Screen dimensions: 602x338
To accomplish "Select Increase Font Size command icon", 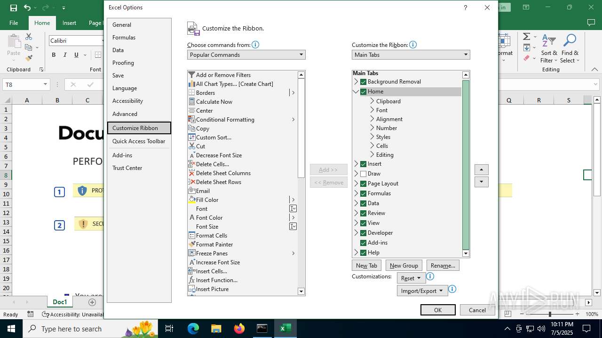I will [191, 262].
